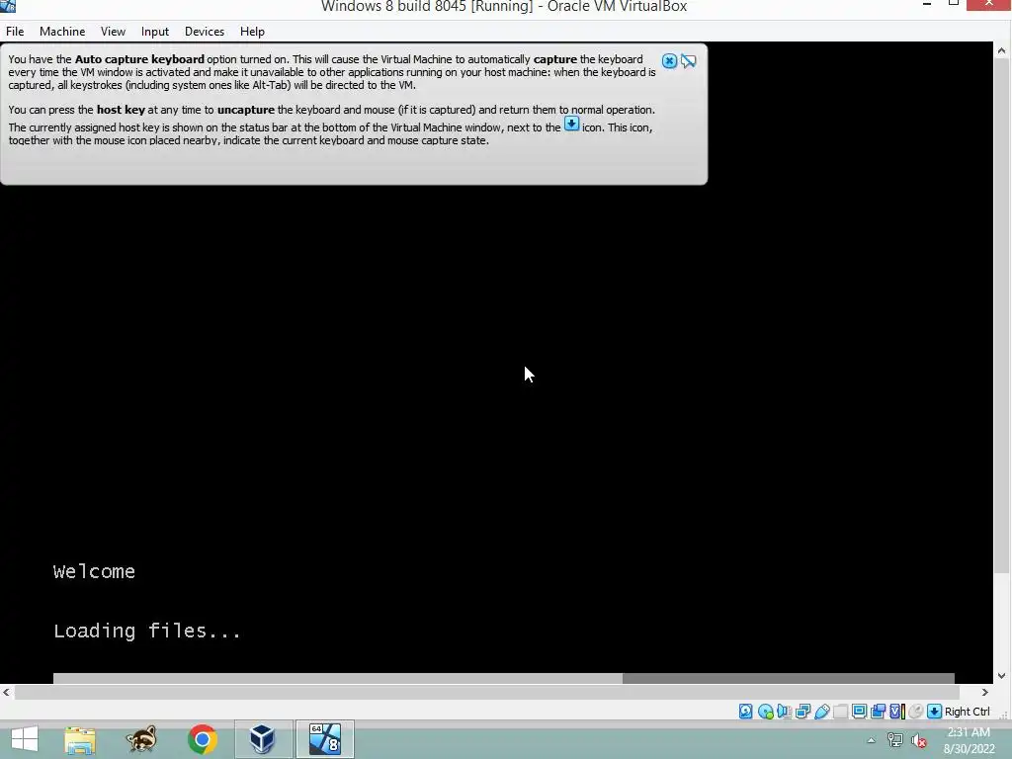Maximize the VirtualBox VM window
1012x759 pixels.
954,4
